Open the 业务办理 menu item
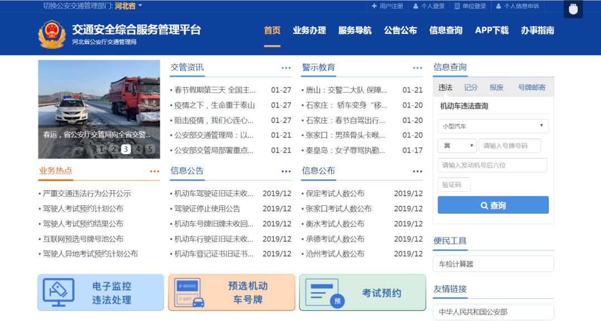 pos(309,31)
